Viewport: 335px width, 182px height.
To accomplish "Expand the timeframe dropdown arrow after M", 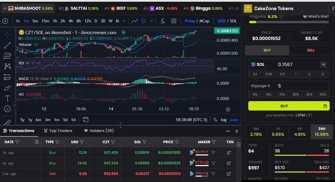I will click(x=124, y=21).
